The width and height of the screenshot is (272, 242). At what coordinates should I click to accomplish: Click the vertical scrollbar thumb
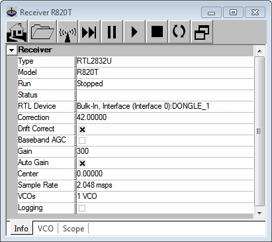point(259,131)
